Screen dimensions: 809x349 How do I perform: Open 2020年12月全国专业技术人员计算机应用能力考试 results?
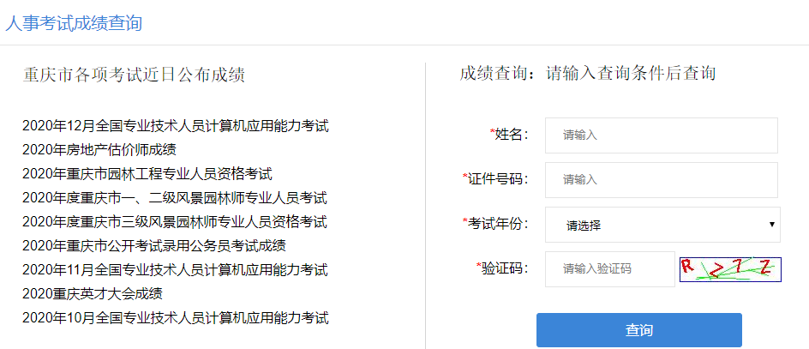(176, 126)
